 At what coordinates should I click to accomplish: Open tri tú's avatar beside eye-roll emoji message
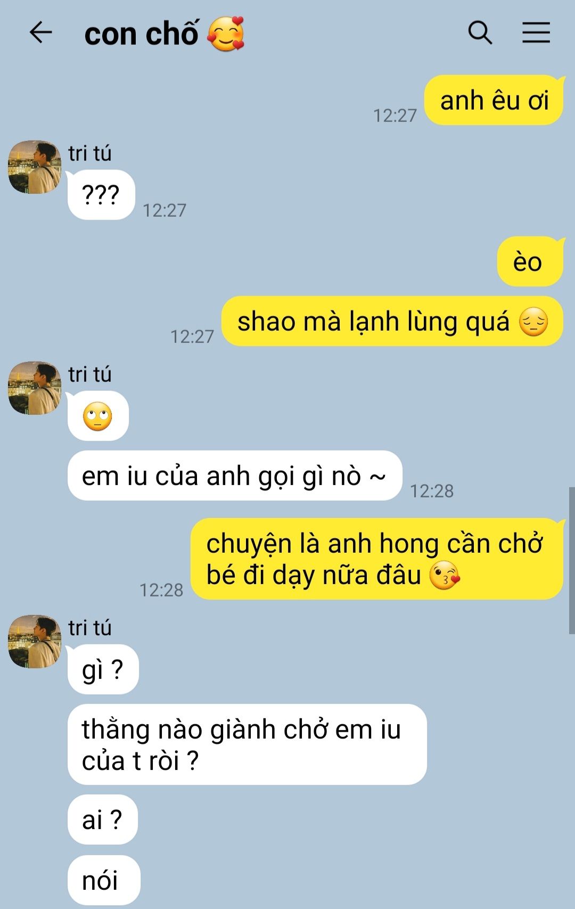tap(35, 388)
